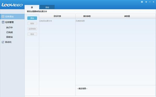Show tasks under 执行中
Viewport: 156px width, 97px height.
[9, 28]
